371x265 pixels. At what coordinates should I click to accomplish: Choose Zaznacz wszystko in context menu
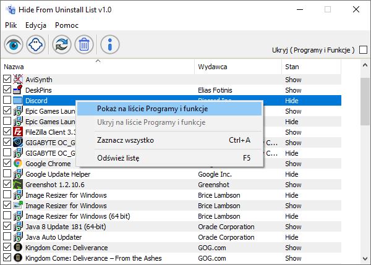[x=169, y=140]
